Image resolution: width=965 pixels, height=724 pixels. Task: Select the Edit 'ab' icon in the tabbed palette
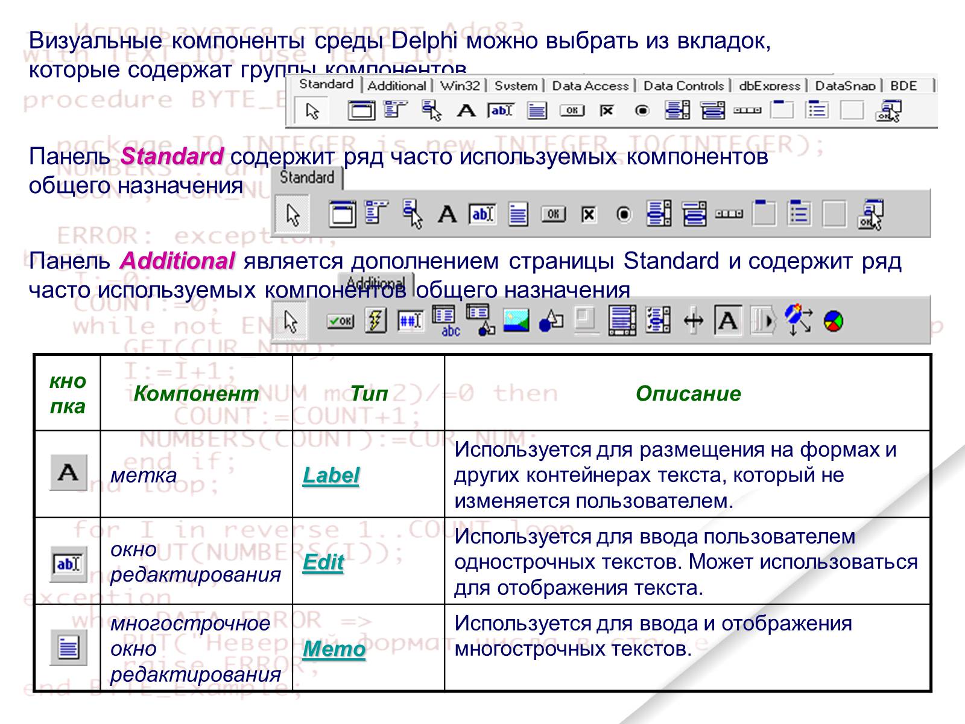pos(501,110)
